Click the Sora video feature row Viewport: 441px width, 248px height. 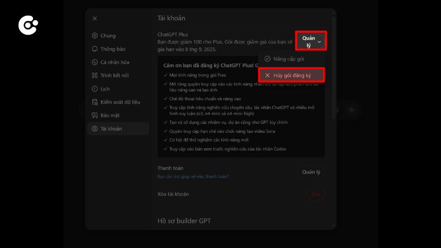[x=219, y=131]
